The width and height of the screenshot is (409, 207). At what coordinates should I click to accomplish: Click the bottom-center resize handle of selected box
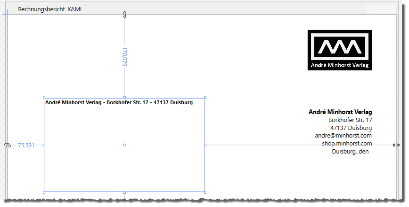pos(124,192)
